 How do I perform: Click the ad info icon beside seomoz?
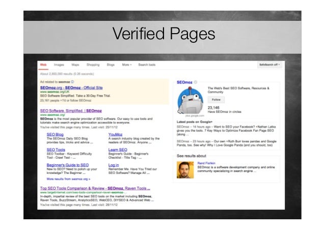[72, 82]
